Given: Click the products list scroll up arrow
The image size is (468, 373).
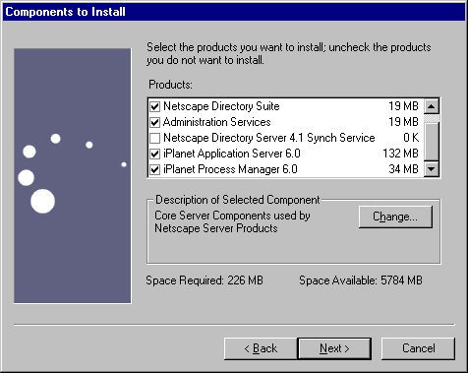Looking at the screenshot, I should tap(432, 106).
